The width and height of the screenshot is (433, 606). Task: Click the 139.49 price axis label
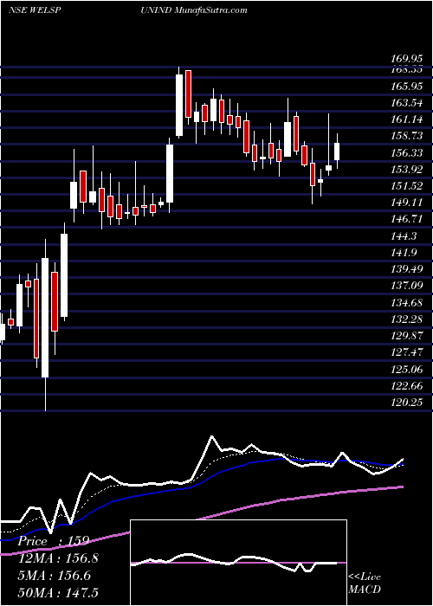[x=406, y=269]
